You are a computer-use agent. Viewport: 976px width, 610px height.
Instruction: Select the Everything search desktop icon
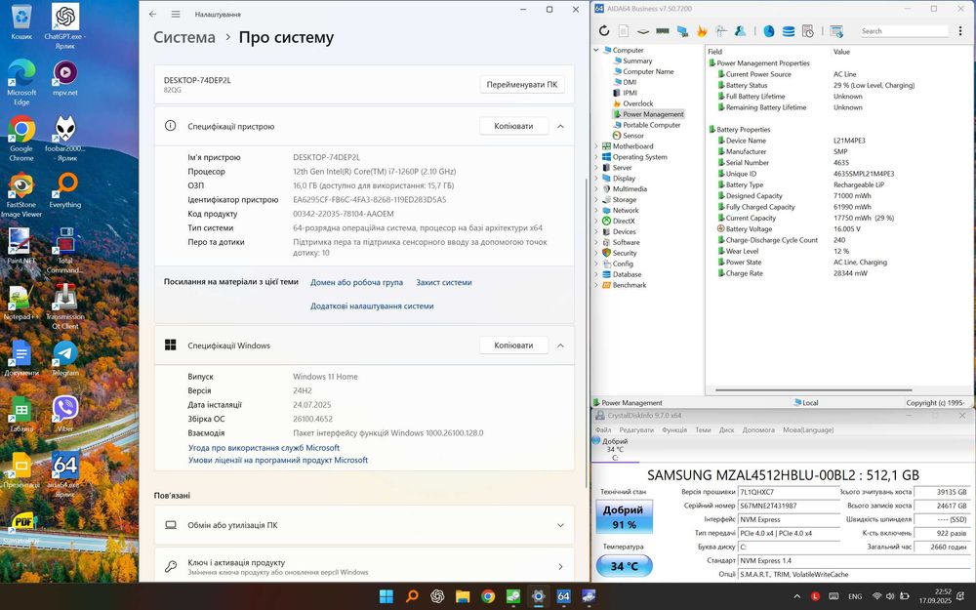point(64,190)
